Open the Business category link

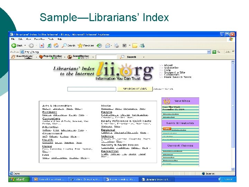point(49,112)
